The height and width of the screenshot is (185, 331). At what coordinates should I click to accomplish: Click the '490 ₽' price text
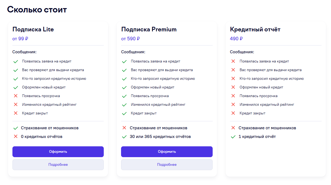236,39
